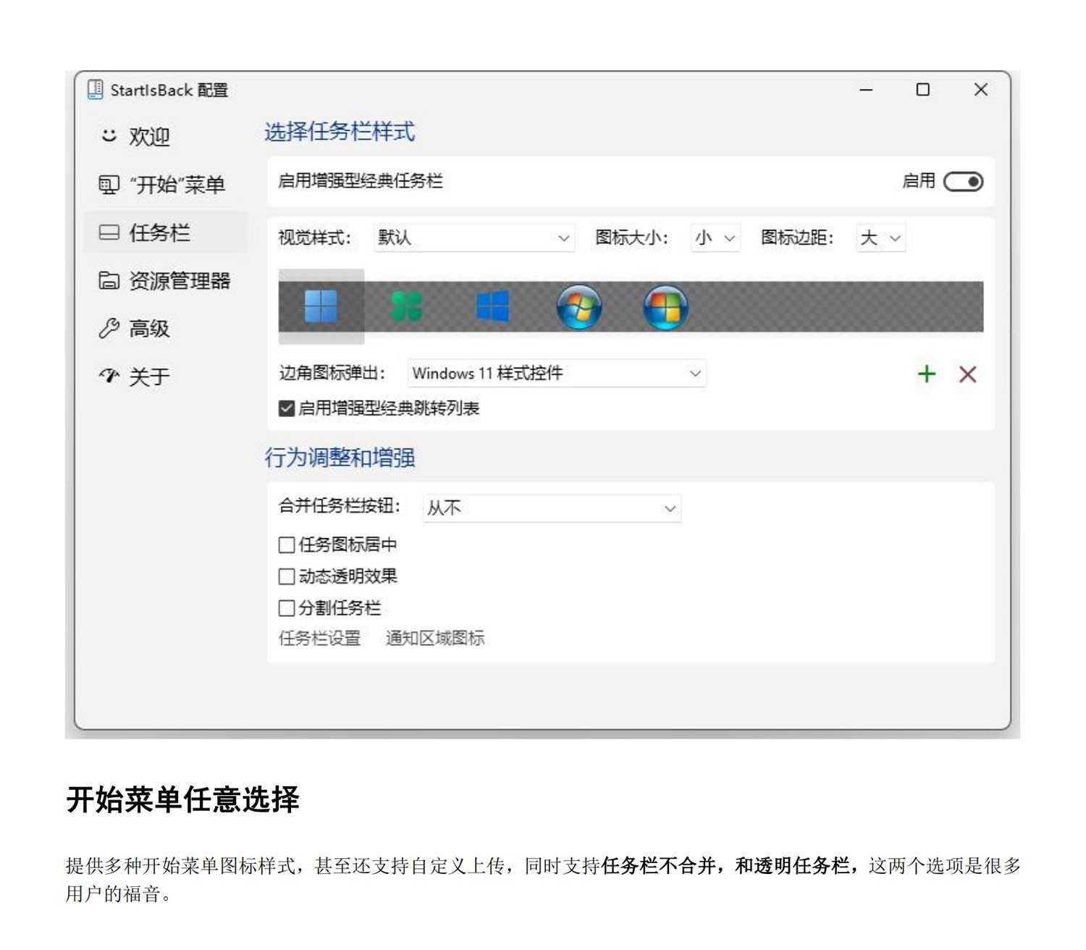Check the 分割任务栏 option

287,608
